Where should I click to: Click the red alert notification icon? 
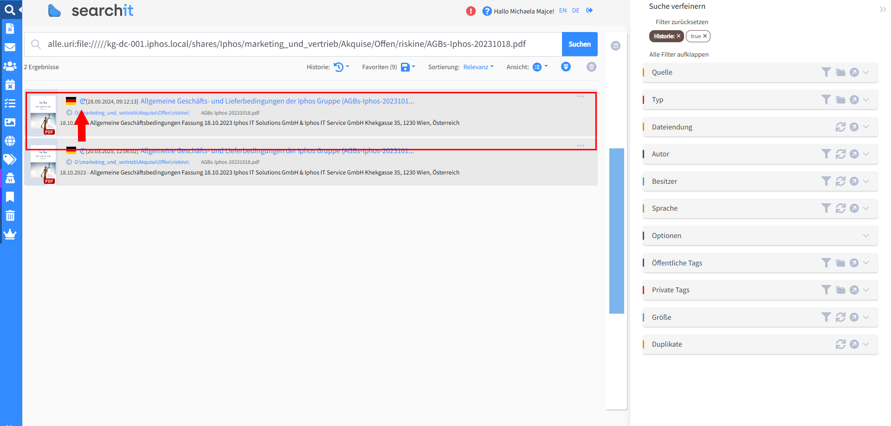pyautogui.click(x=471, y=11)
